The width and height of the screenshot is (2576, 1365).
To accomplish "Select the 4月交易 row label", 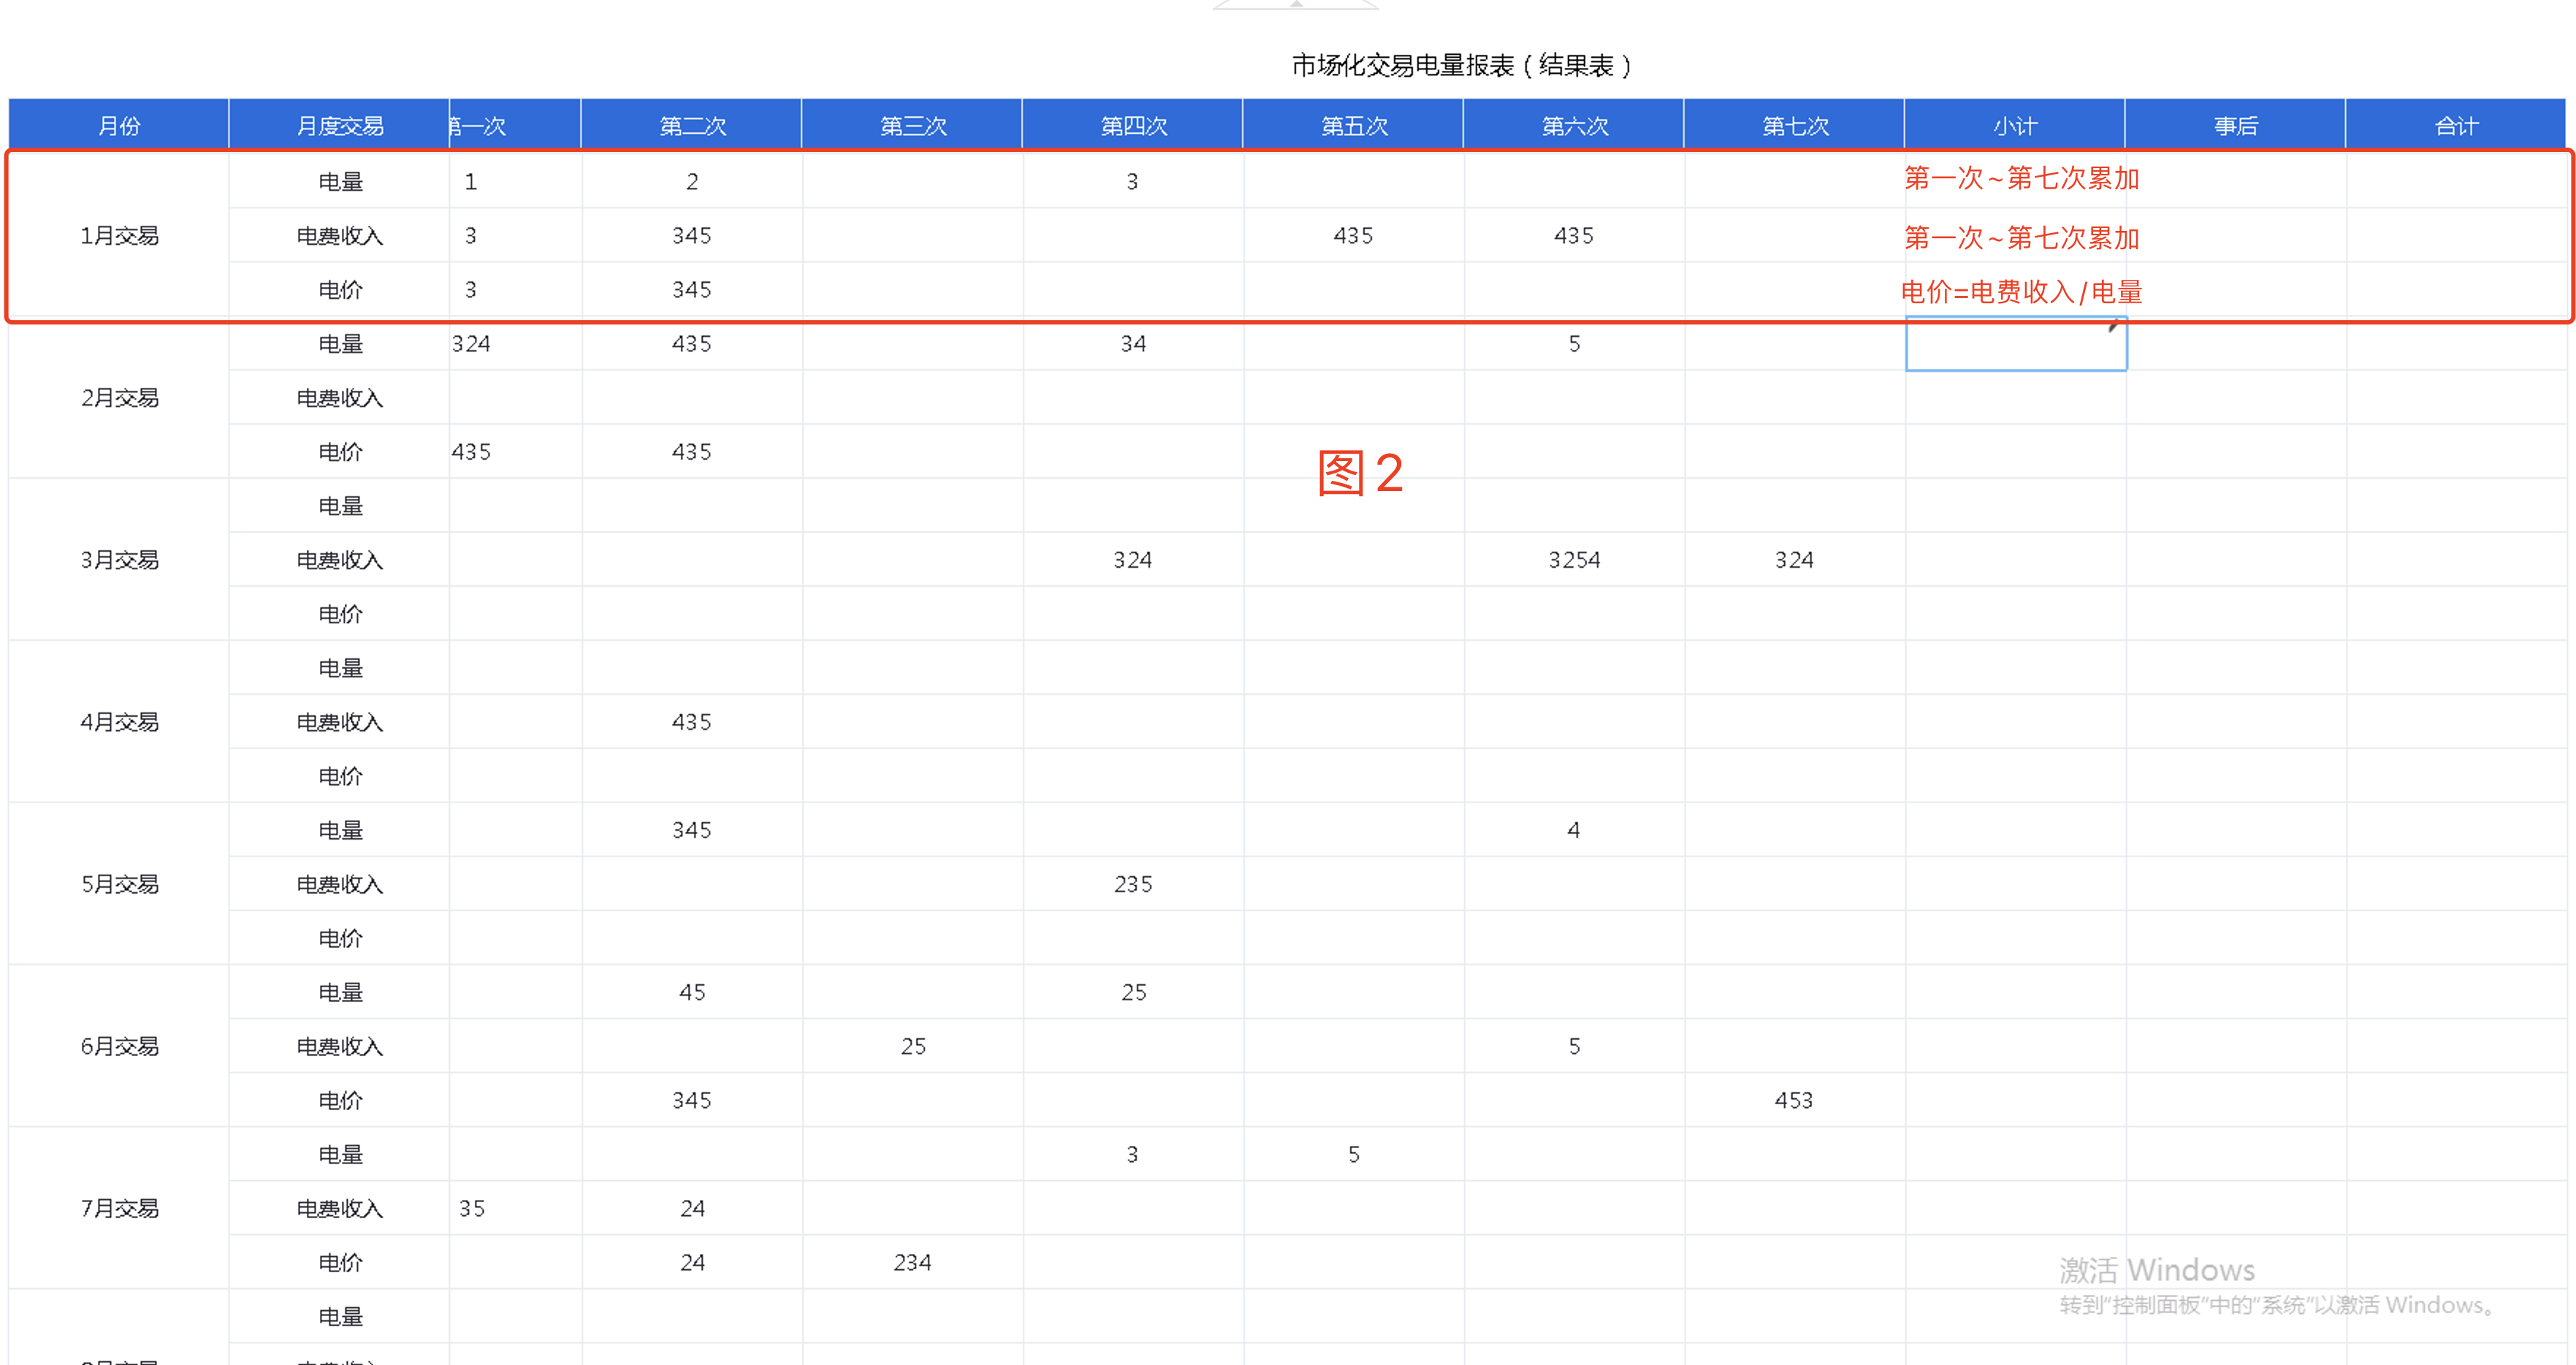I will [x=119, y=722].
